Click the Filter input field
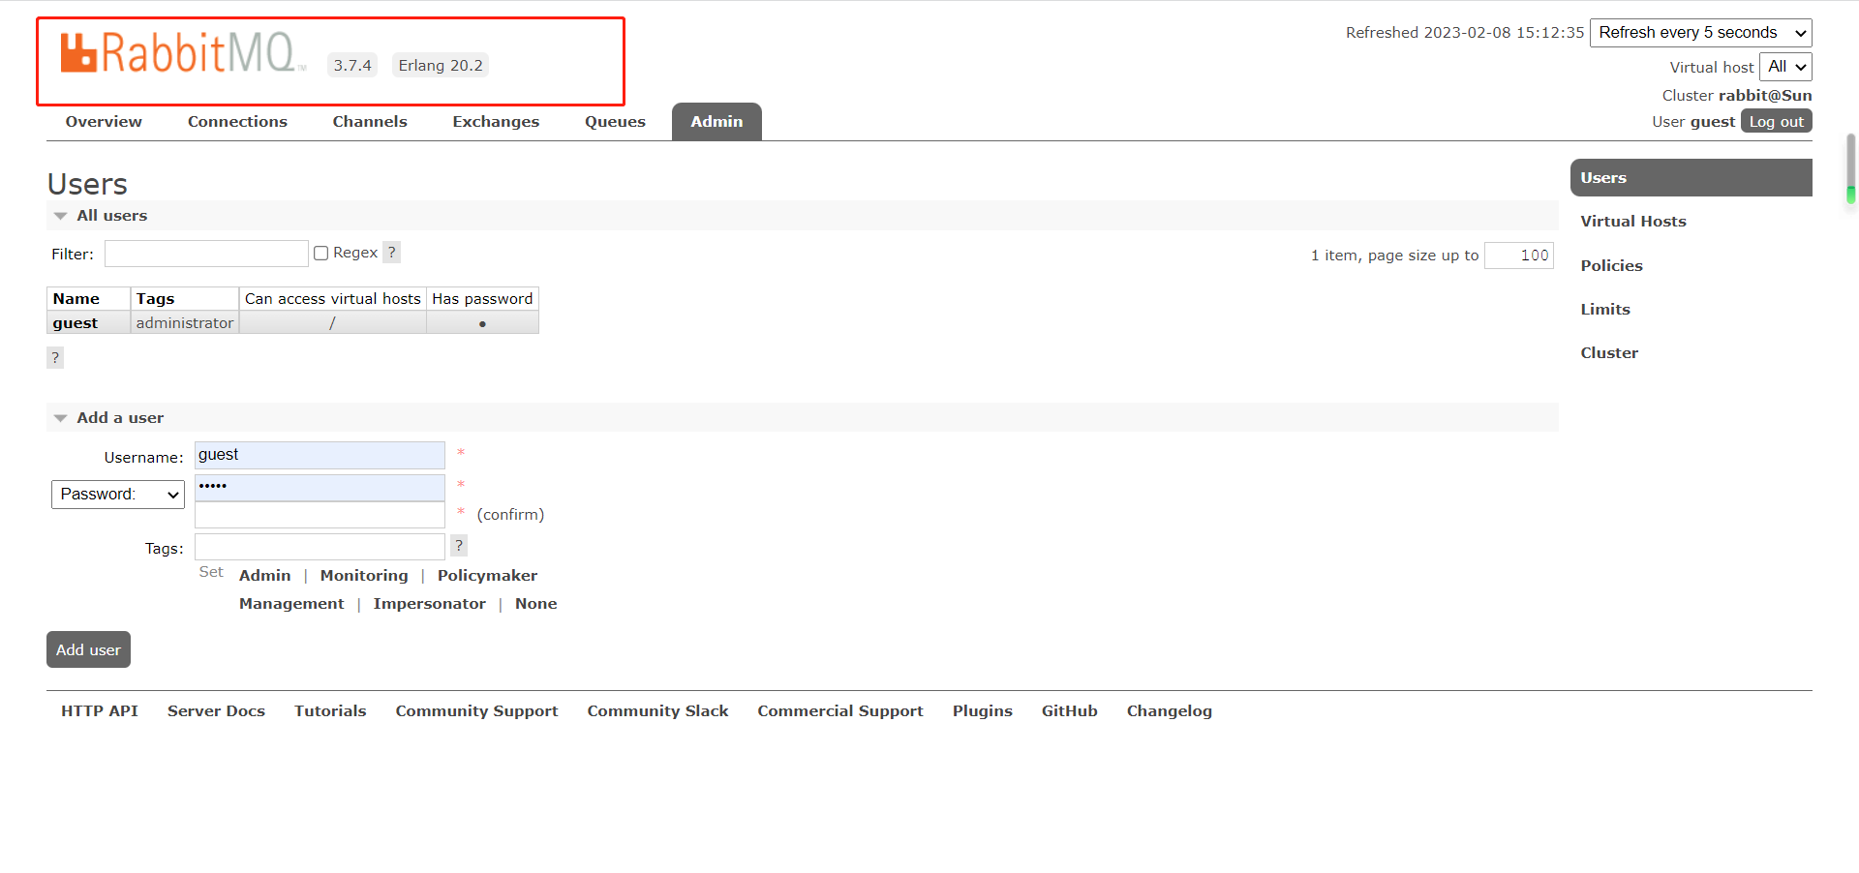The width and height of the screenshot is (1859, 873). [x=206, y=254]
